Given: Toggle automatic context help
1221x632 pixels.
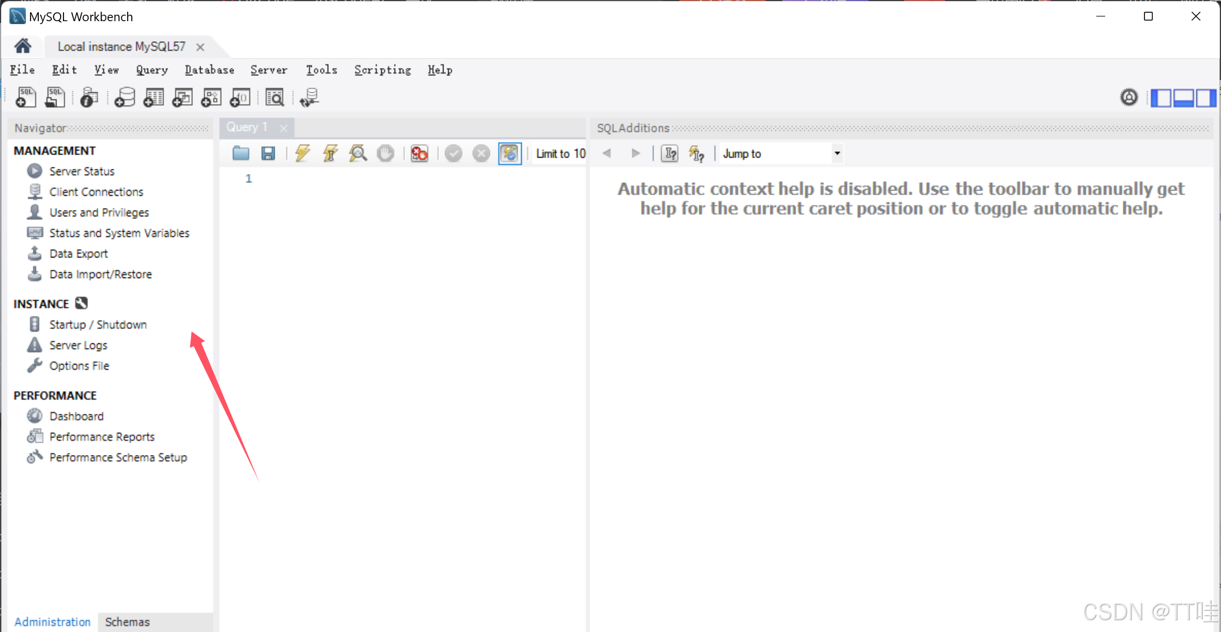Looking at the screenshot, I should (697, 153).
